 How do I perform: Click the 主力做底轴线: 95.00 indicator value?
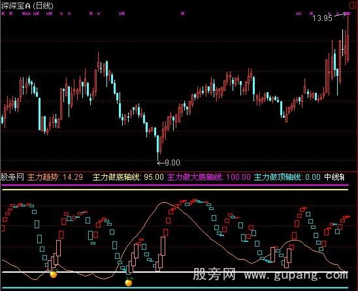[x=128, y=177]
